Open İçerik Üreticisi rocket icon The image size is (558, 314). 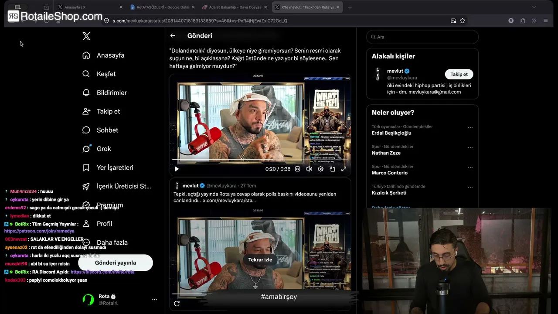pyautogui.click(x=86, y=186)
